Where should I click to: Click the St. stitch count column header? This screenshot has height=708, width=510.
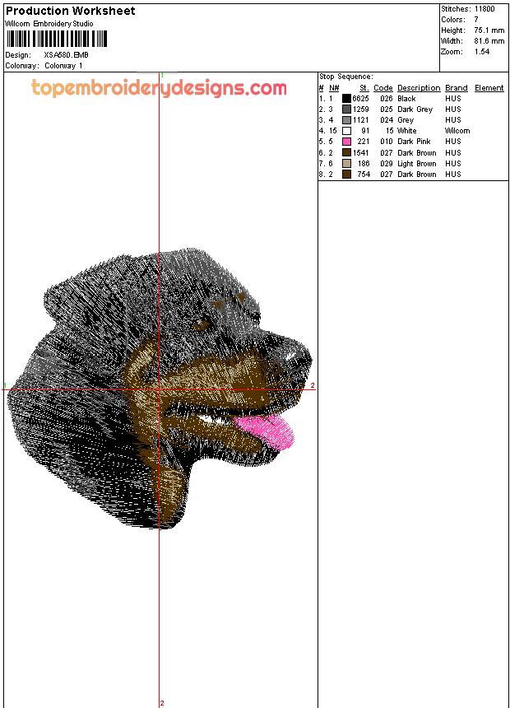pyautogui.click(x=364, y=88)
